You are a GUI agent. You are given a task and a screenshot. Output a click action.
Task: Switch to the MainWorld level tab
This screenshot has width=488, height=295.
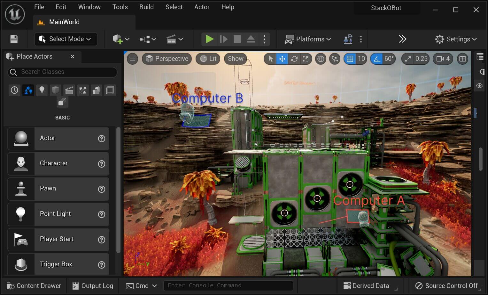click(64, 22)
